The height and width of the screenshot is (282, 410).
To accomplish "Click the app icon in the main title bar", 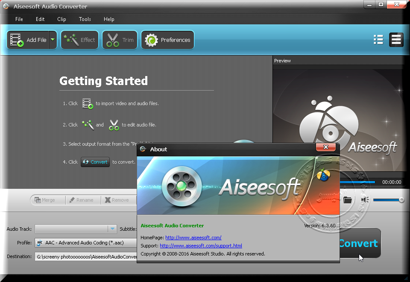I will (x=6, y=6).
